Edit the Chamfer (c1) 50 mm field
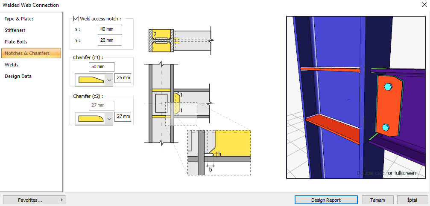The width and height of the screenshot is (430, 206). [x=102, y=67]
